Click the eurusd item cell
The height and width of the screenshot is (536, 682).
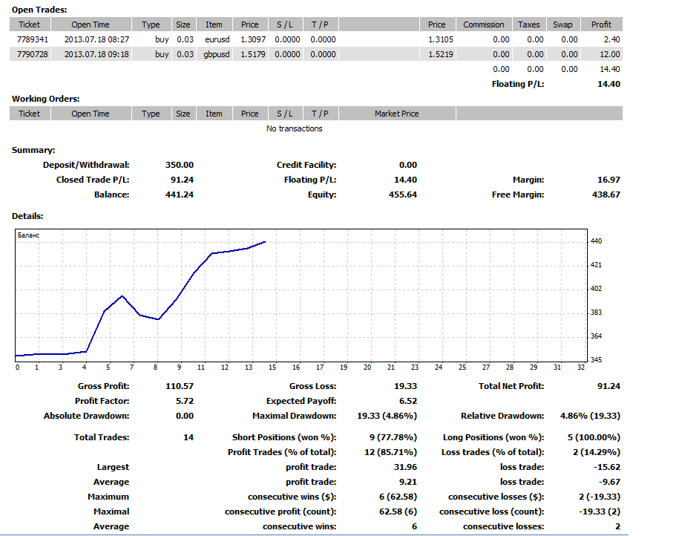217,39
